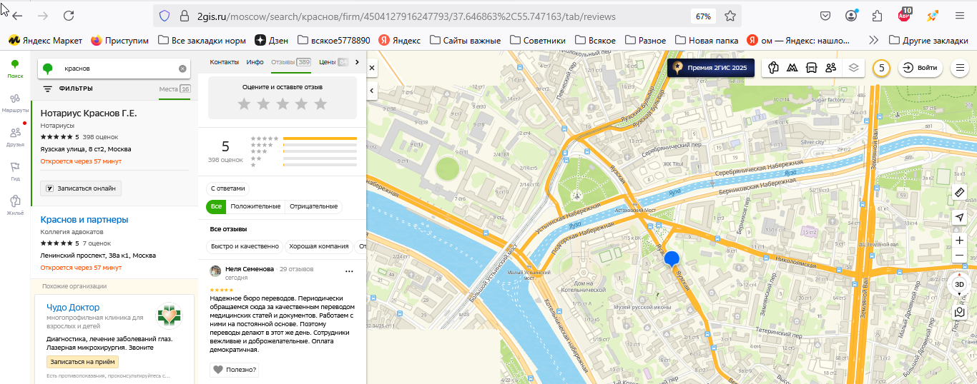Screen dimensions: 977x384
Task: Open the Маршруты sidebar section
Action: point(15,103)
